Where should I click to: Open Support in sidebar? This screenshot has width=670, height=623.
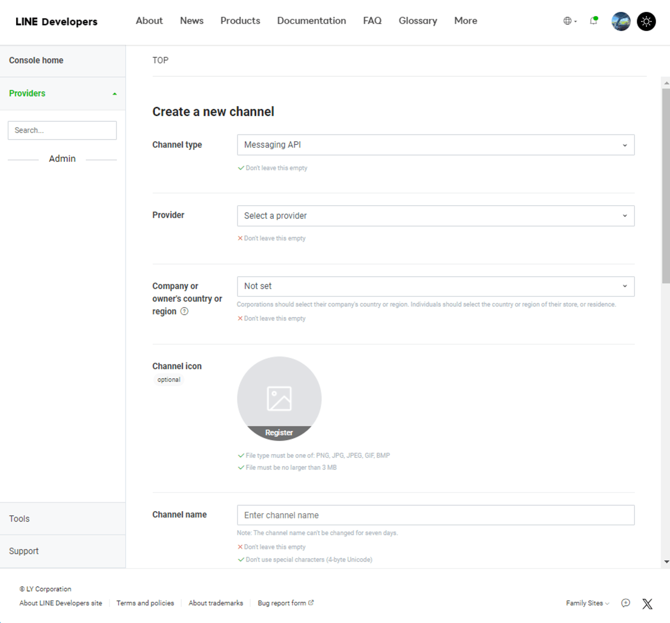(63, 551)
